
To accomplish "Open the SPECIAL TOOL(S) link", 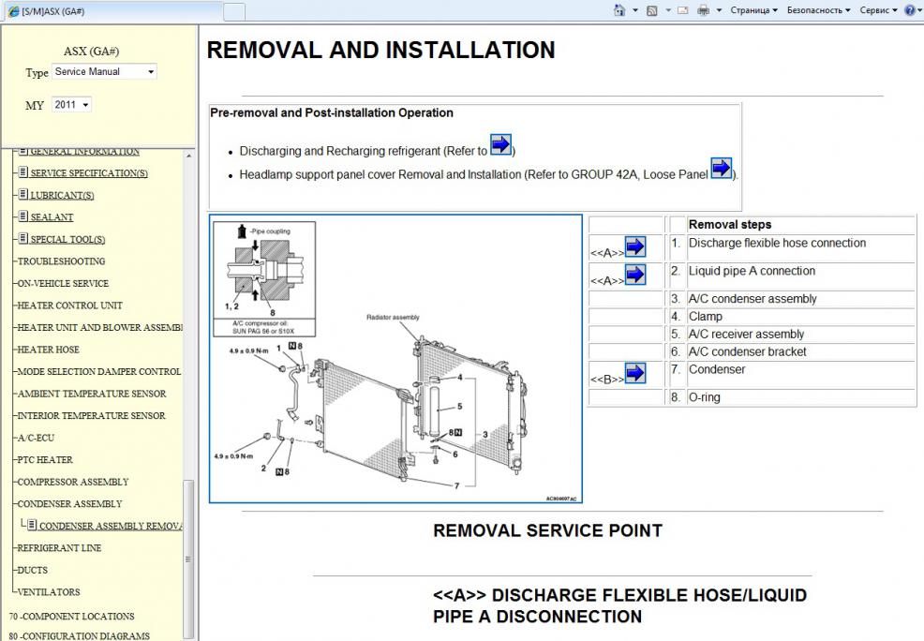I will pos(67,239).
